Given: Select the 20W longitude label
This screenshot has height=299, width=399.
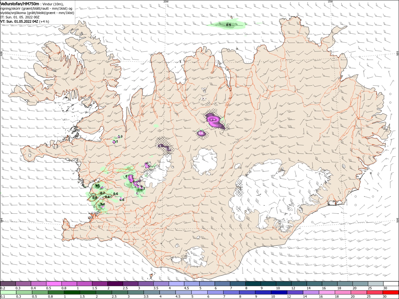Looking at the screenshot, I should click(166, 2).
